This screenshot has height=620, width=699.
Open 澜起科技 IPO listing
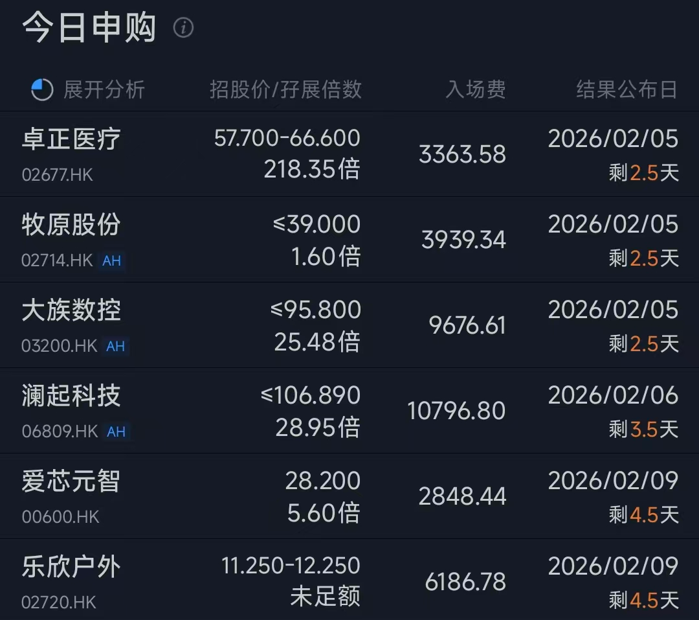71,396
